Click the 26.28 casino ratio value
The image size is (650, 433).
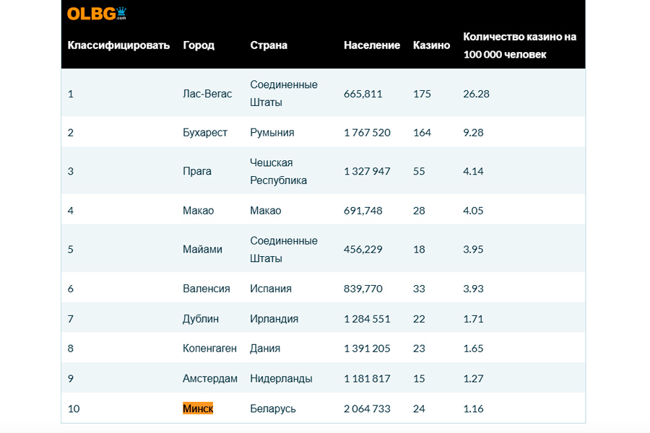click(476, 94)
